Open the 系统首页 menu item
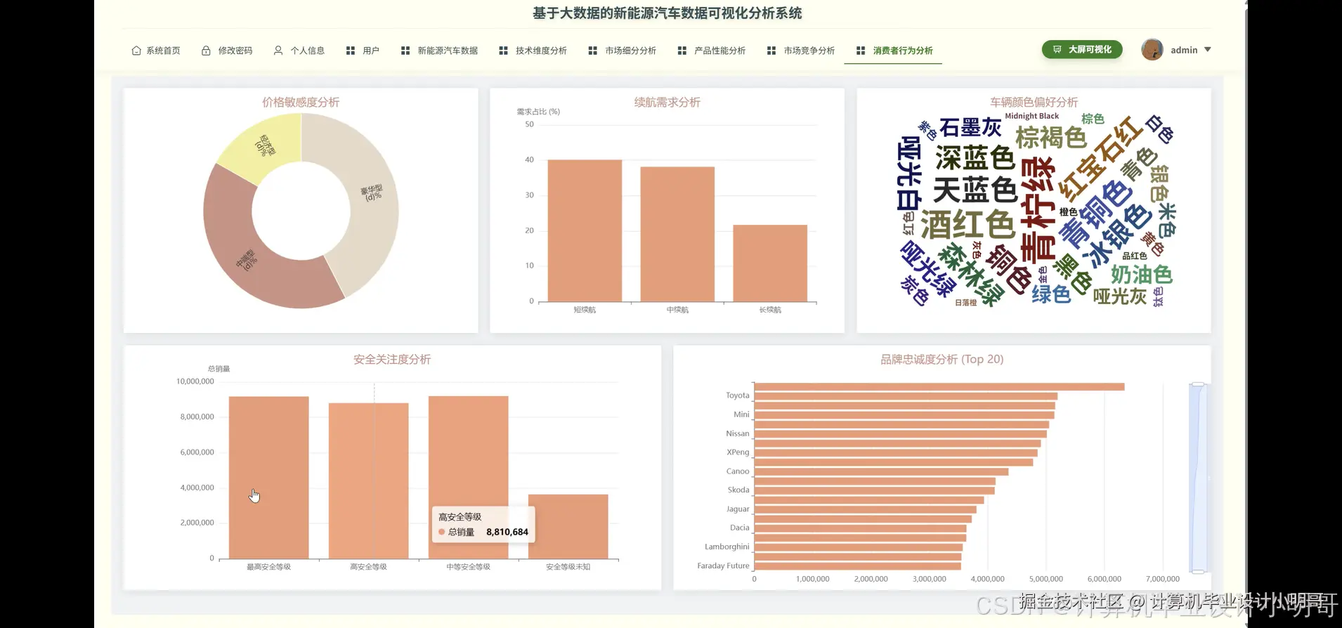1342x628 pixels. pyautogui.click(x=156, y=51)
